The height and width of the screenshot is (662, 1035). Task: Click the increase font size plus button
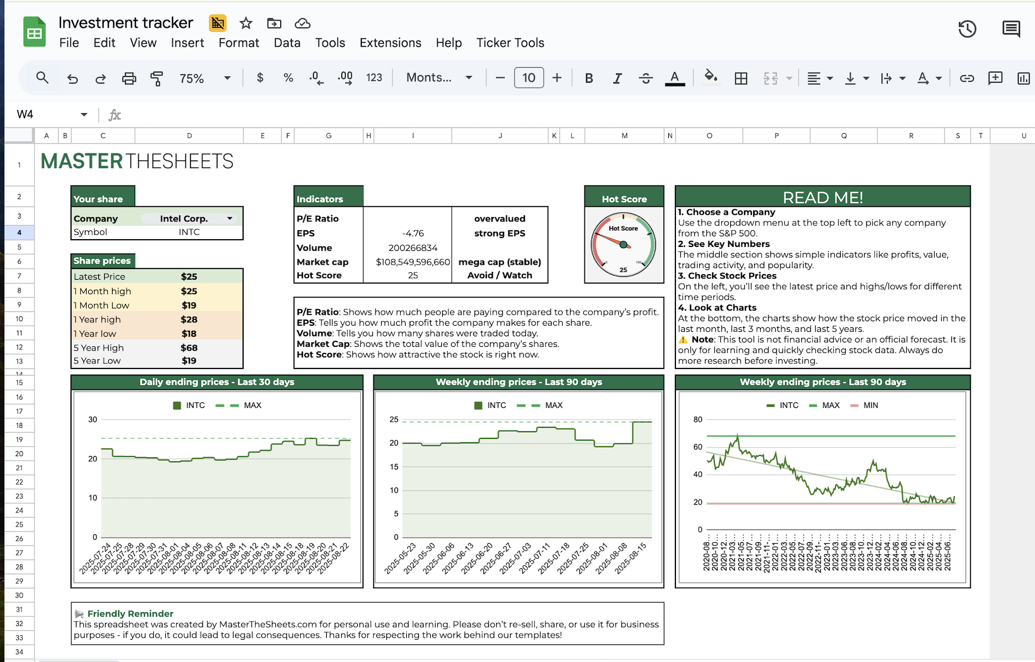[557, 78]
